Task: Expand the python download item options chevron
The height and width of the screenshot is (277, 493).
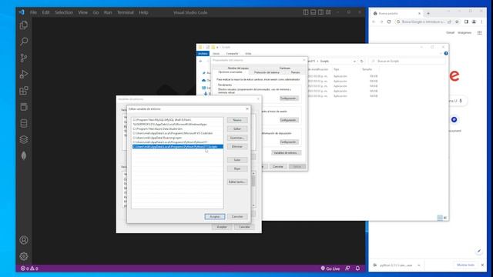Action: click(x=419, y=265)
